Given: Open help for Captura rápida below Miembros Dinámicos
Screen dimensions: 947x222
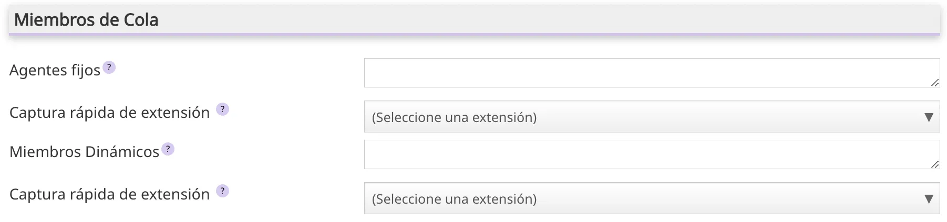Looking at the screenshot, I should coord(222,191).
